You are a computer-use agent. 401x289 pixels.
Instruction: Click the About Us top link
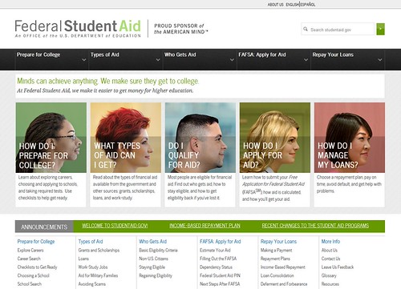pyautogui.click(x=275, y=5)
